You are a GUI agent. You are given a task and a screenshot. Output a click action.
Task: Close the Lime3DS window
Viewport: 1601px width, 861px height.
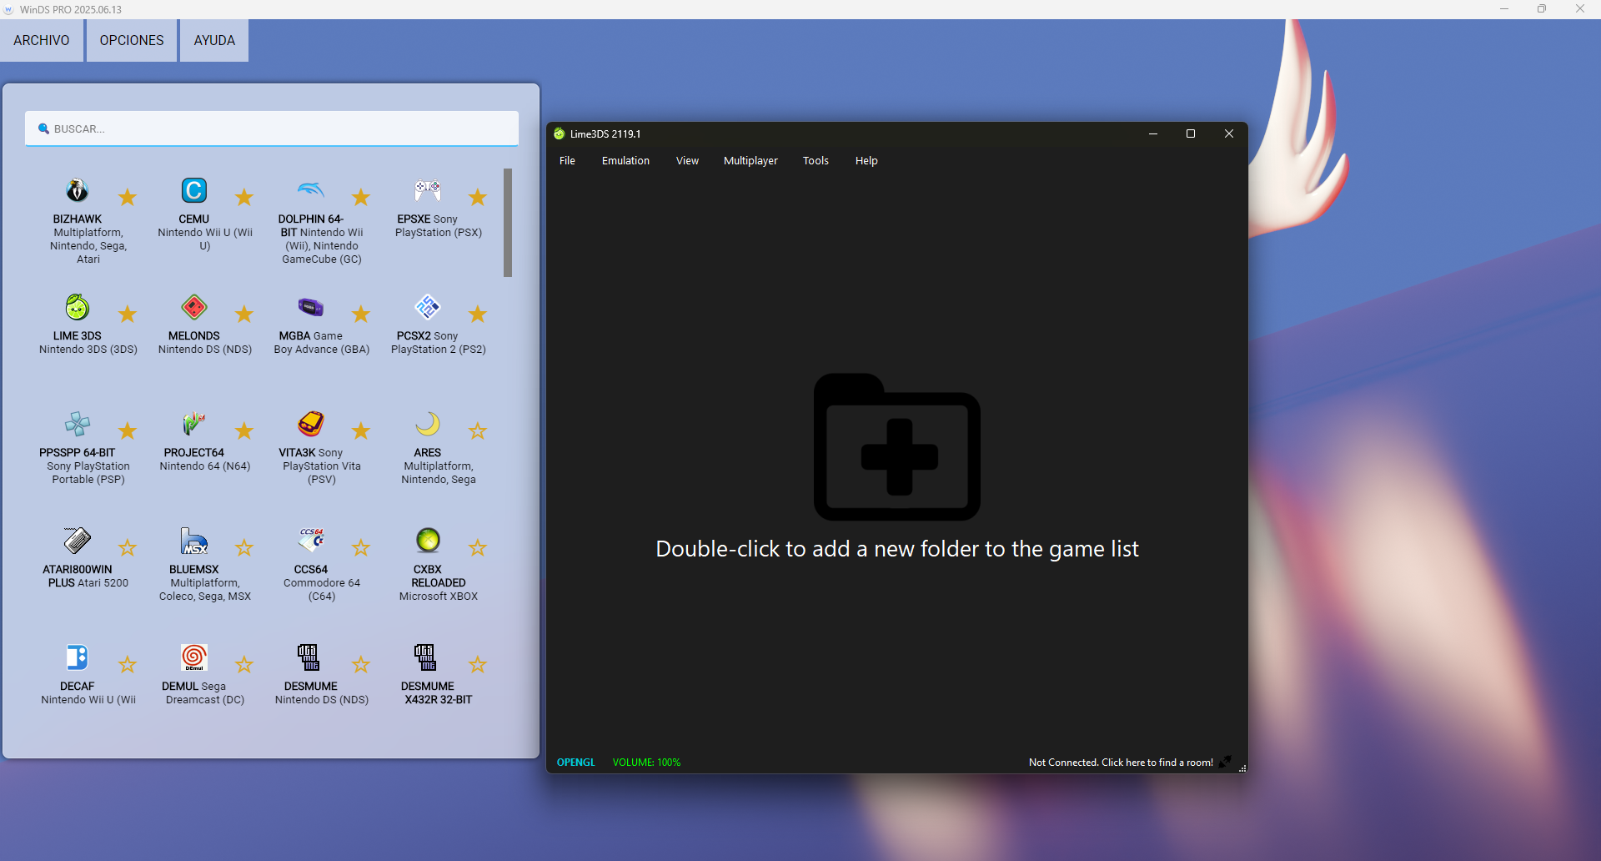pyautogui.click(x=1228, y=133)
